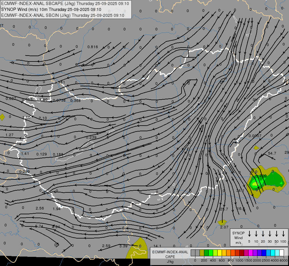Click the wind legend arrow above 100
Viewport: 289px width, 266px height.
point(283,234)
